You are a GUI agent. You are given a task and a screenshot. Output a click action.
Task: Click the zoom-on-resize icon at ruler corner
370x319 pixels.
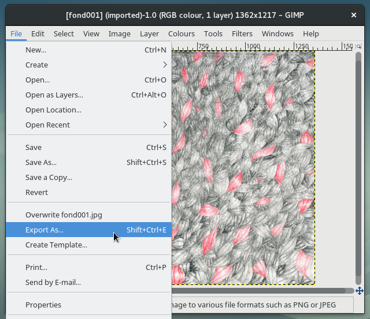pos(358,46)
